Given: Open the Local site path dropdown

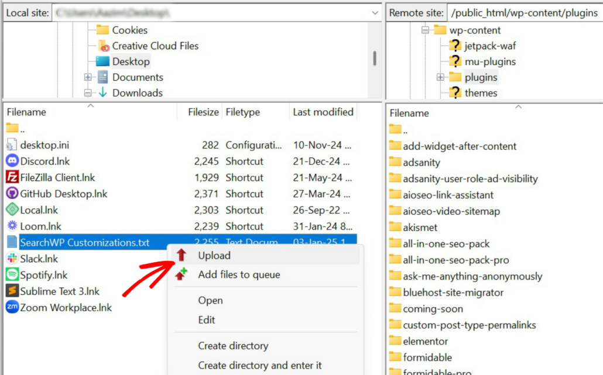Looking at the screenshot, I should tap(375, 12).
